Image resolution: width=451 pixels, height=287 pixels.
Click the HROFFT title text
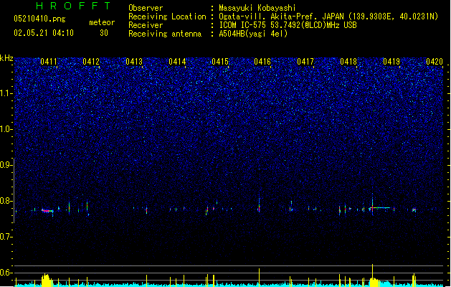click(x=74, y=6)
